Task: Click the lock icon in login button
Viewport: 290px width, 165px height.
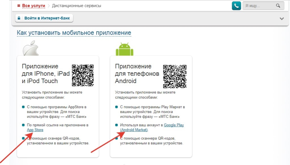Action: pyautogui.click(x=19, y=18)
